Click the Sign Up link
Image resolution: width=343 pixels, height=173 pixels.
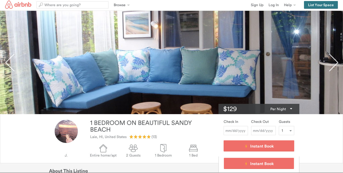pyautogui.click(x=257, y=5)
